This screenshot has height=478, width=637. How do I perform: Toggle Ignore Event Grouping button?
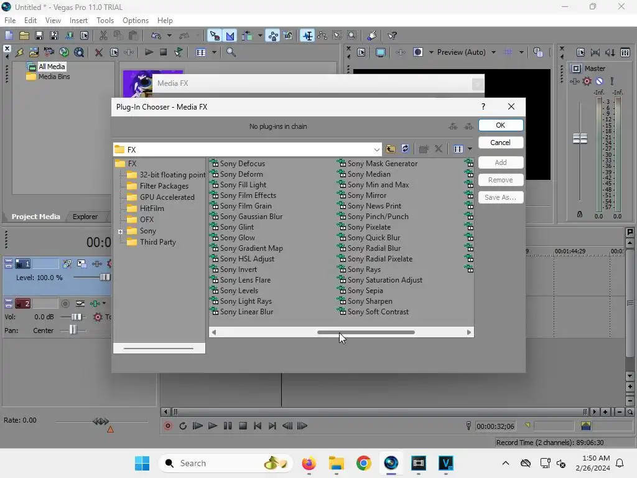click(288, 35)
